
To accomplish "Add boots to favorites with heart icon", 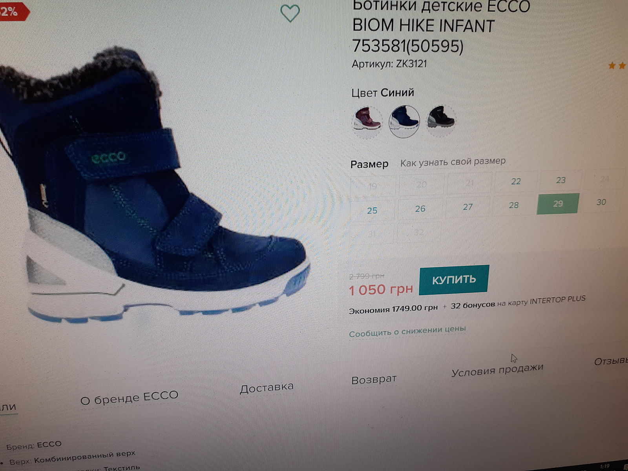I will pos(290,13).
